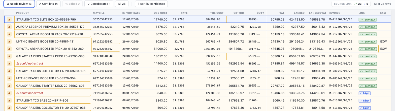Image resolution: width=395 pixels, height=111 pixels.
Task: Select product cell AURORA LEGENDS PREMIUM BOX 20-86575-170
Action: (x=52, y=27)
